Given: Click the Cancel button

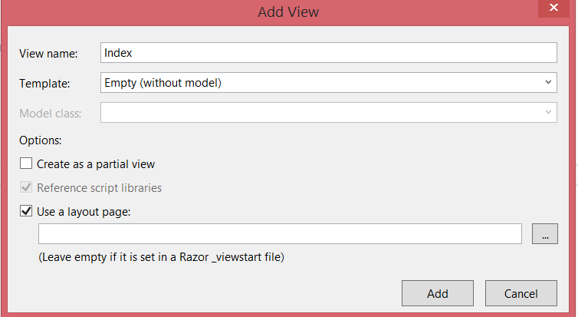Looking at the screenshot, I should tap(521, 293).
